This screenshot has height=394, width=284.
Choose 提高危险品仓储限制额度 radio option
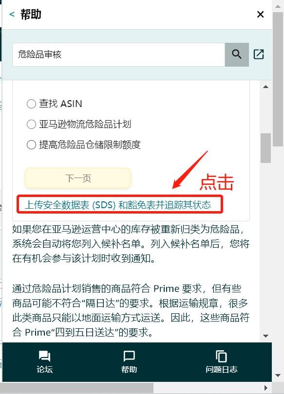coord(32,145)
